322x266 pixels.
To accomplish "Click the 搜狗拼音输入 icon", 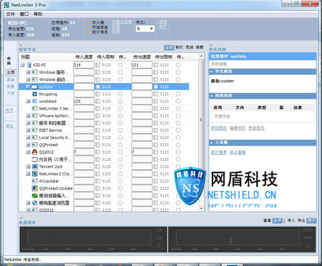I will (35, 196).
